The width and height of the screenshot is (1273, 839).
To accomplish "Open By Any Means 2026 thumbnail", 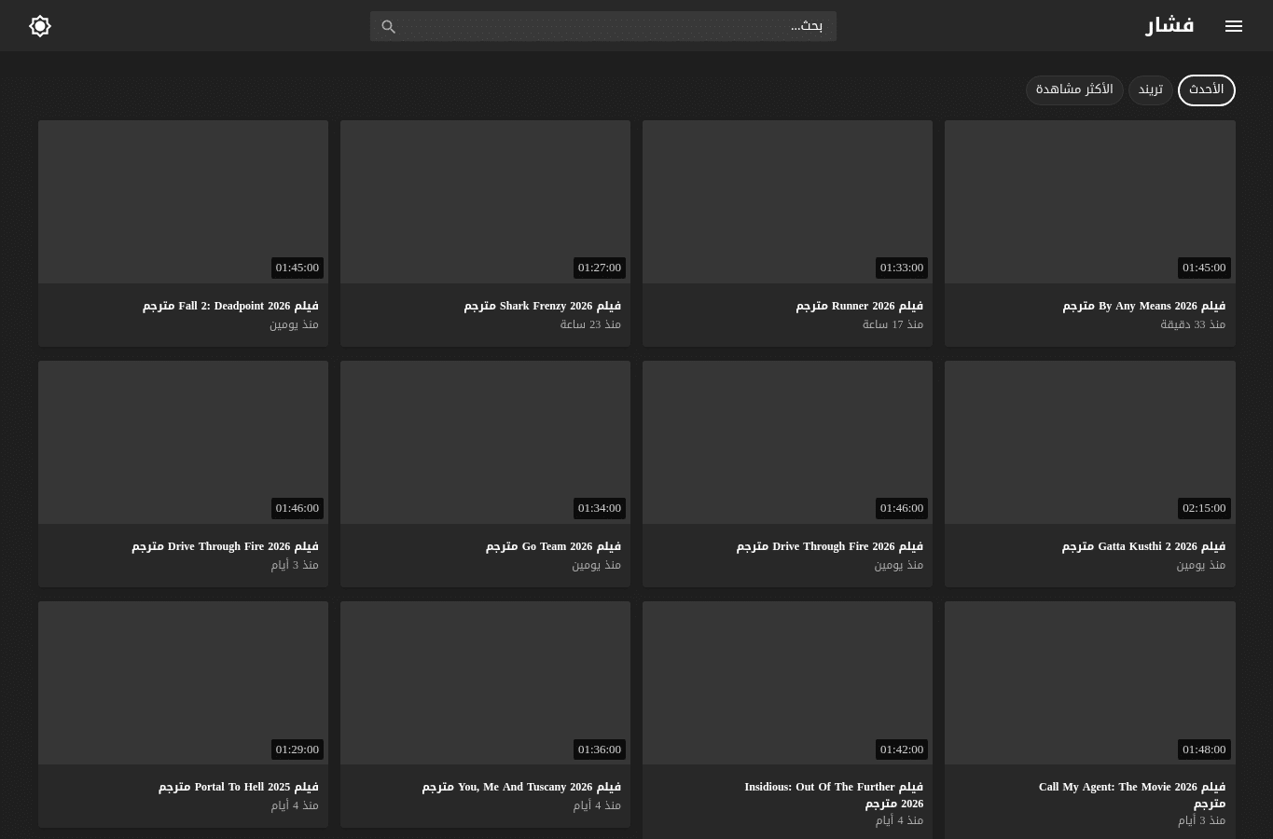I will click(1089, 201).
